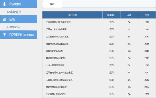Click 江西 region in 婺源江湾 row

(x=112, y=65)
